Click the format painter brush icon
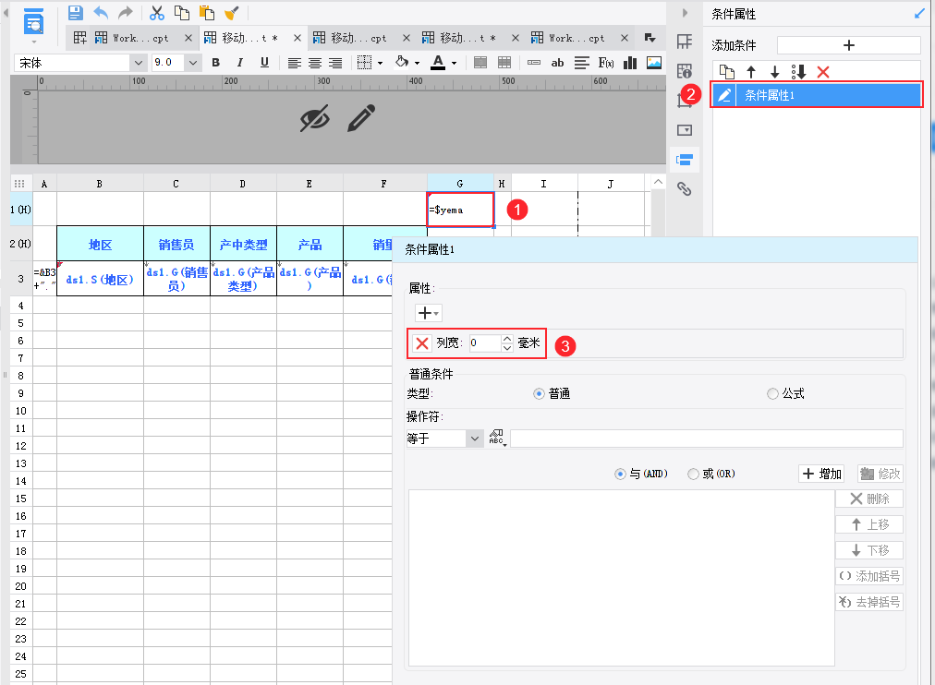Image resolution: width=935 pixels, height=685 pixels. 231,13
